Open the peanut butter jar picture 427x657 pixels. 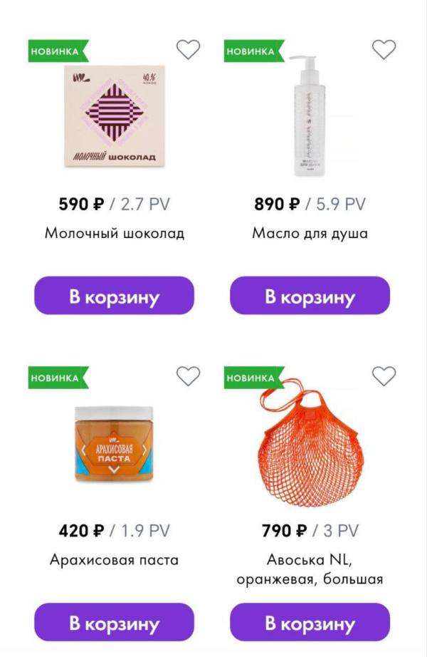[x=114, y=442]
